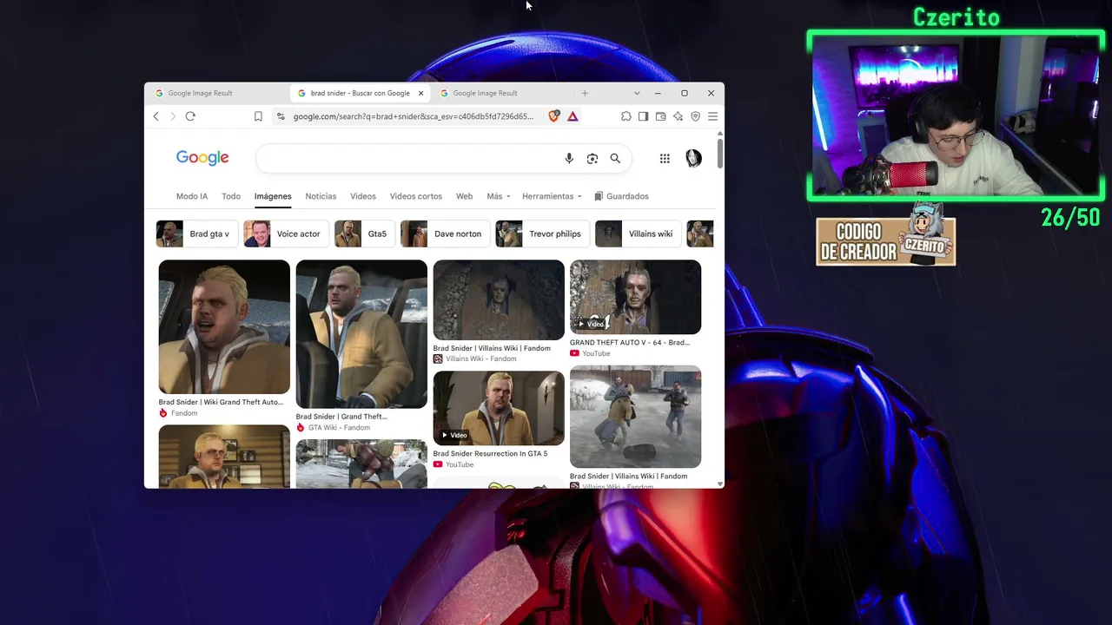Reload the Google search page
This screenshot has width=1112, height=625.
[190, 116]
